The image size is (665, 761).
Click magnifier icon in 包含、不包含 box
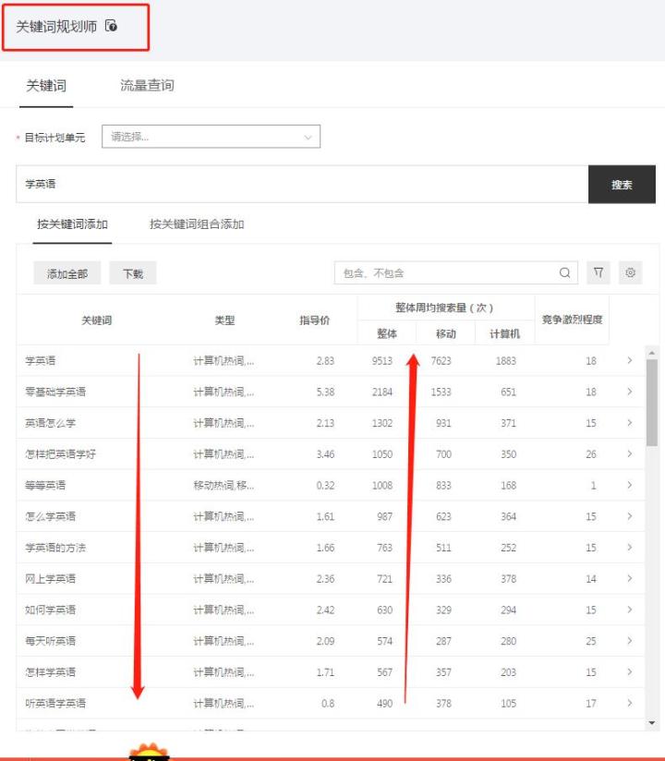tap(564, 272)
